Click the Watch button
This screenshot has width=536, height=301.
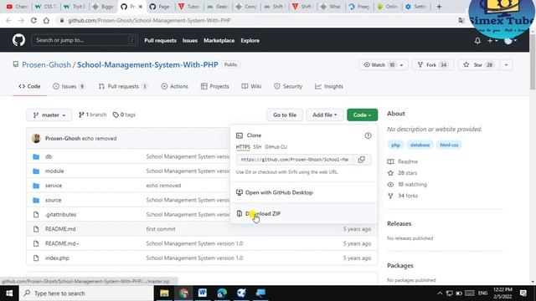379,65
